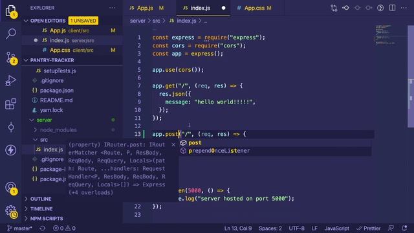Viewport: 414px width, 233px height.
Task: Switch to the index.js editor tab
Action: (x=202, y=8)
